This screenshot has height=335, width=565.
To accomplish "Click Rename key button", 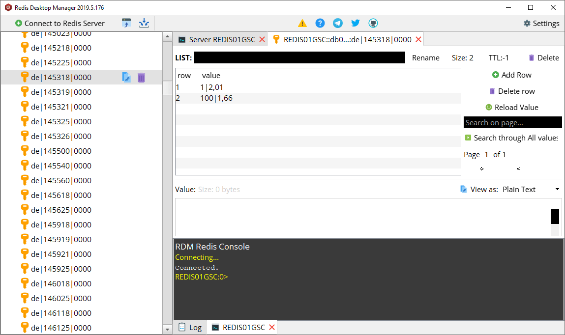I will 425,58.
